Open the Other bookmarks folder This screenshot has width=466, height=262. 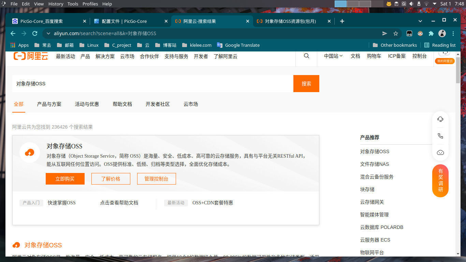[395, 45]
